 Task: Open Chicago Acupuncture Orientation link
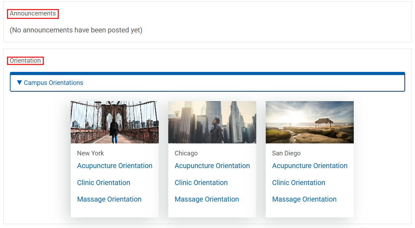(x=212, y=166)
